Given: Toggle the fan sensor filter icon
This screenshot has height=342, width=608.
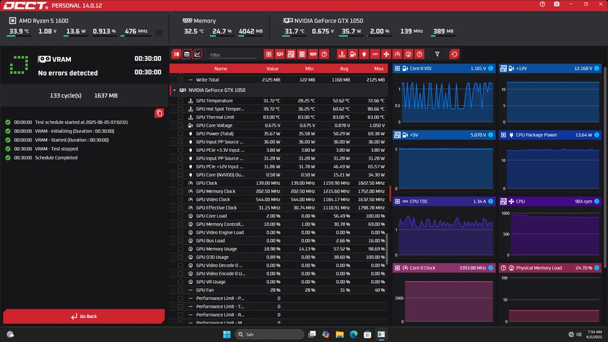Looking at the screenshot, I should [386, 54].
